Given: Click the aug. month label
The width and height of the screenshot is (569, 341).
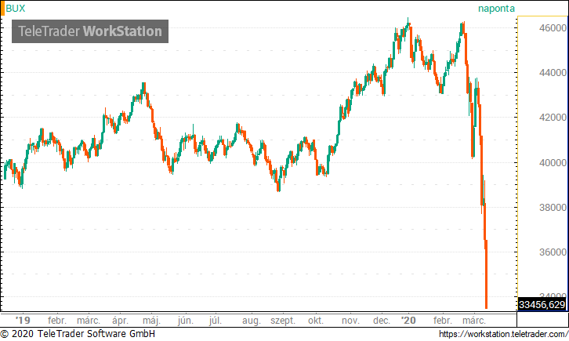Looking at the screenshot, I should tap(251, 321).
